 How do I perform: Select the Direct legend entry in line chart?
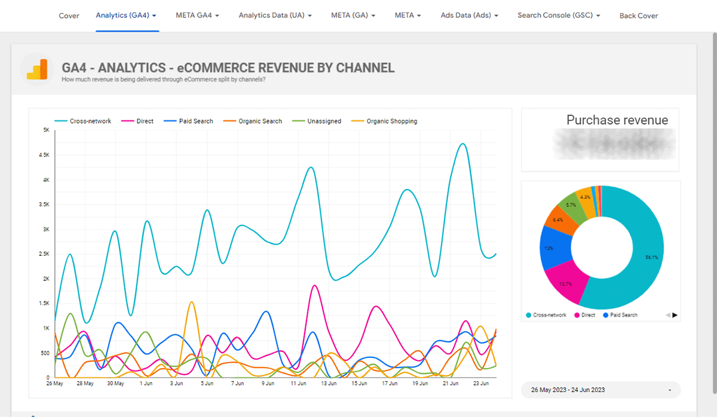(x=137, y=121)
